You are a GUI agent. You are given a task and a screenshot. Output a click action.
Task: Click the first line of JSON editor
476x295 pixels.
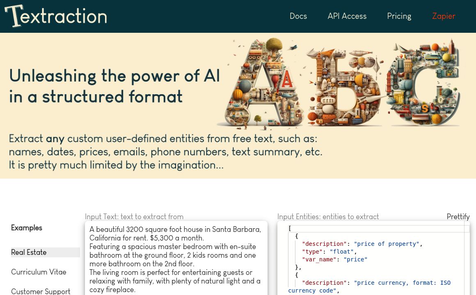pyautogui.click(x=378, y=229)
